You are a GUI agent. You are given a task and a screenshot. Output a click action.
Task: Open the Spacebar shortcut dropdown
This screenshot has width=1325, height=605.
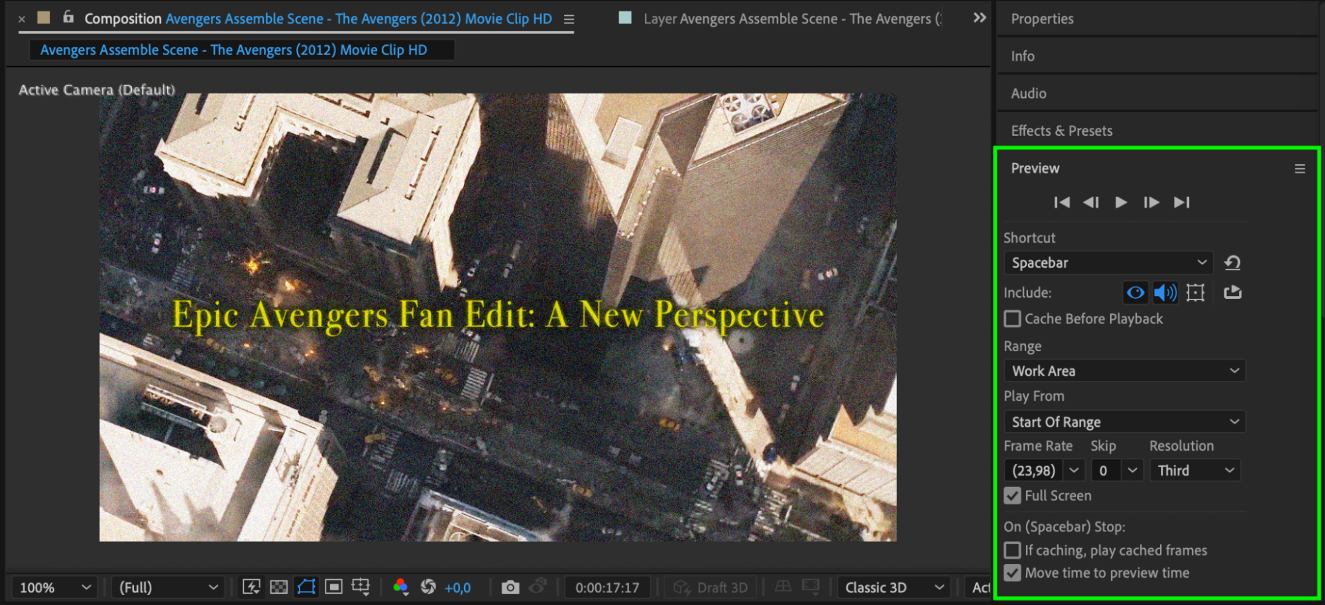pyautogui.click(x=1108, y=263)
